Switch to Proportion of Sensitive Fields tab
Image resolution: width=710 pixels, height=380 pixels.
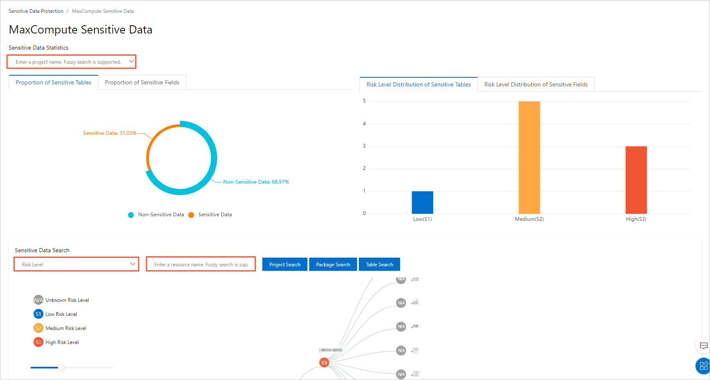tap(142, 82)
